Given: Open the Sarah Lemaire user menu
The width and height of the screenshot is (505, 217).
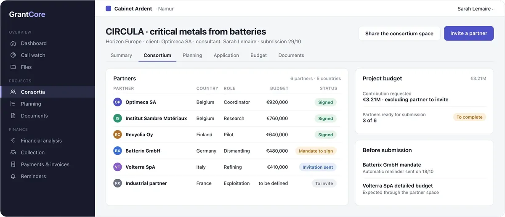Looking at the screenshot, I should click(475, 8).
